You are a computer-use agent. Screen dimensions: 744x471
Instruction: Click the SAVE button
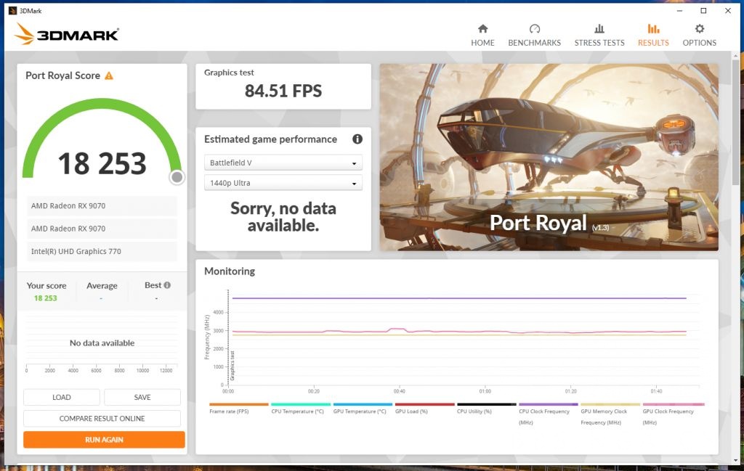point(142,397)
